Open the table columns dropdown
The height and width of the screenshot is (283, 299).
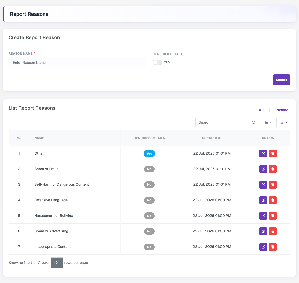(268, 122)
